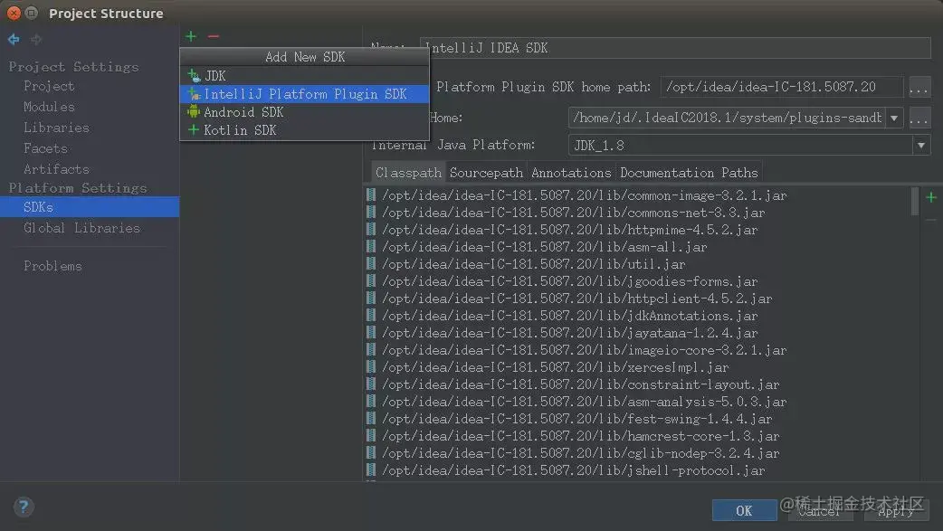Click the Plugin SDK home path field
This screenshot has width=943, height=531.
pyautogui.click(x=781, y=87)
